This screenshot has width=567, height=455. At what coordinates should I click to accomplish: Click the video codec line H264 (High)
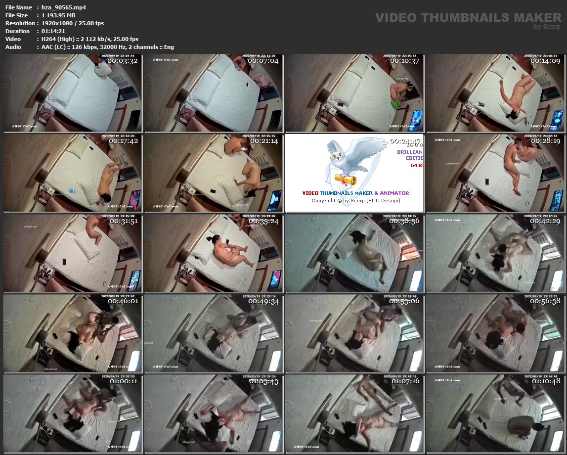(x=89, y=39)
